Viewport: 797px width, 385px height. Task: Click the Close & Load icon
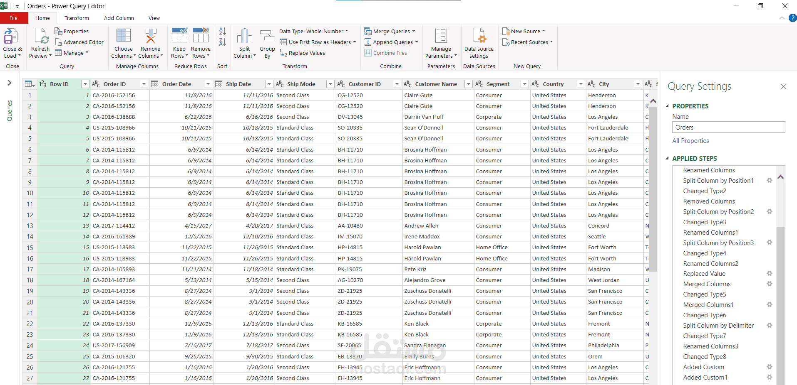[x=11, y=36]
